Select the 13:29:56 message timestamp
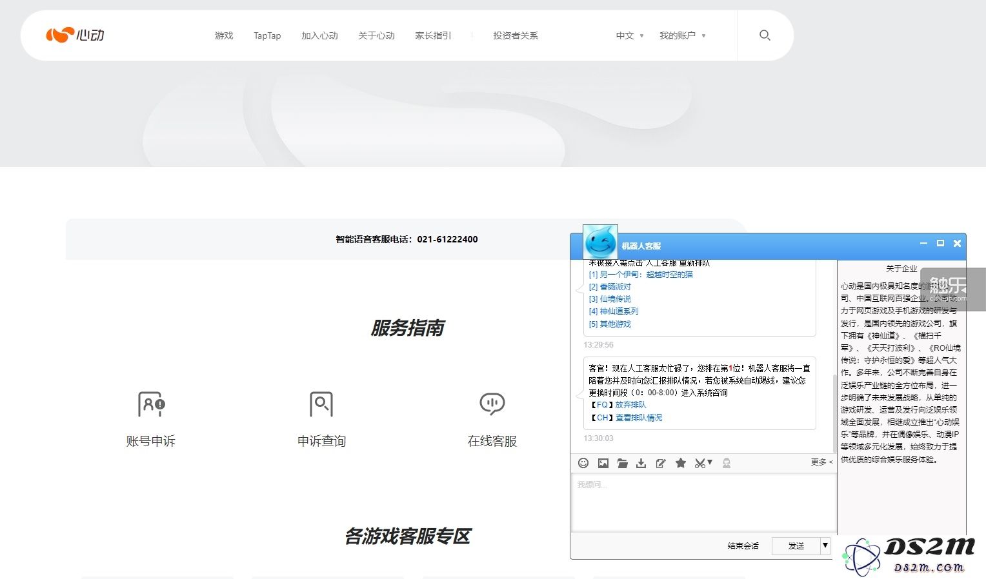Screen dimensions: 986x579 [x=598, y=345]
